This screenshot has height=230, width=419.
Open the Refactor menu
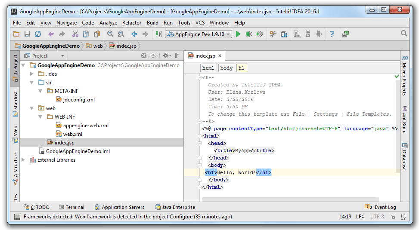coord(131,23)
